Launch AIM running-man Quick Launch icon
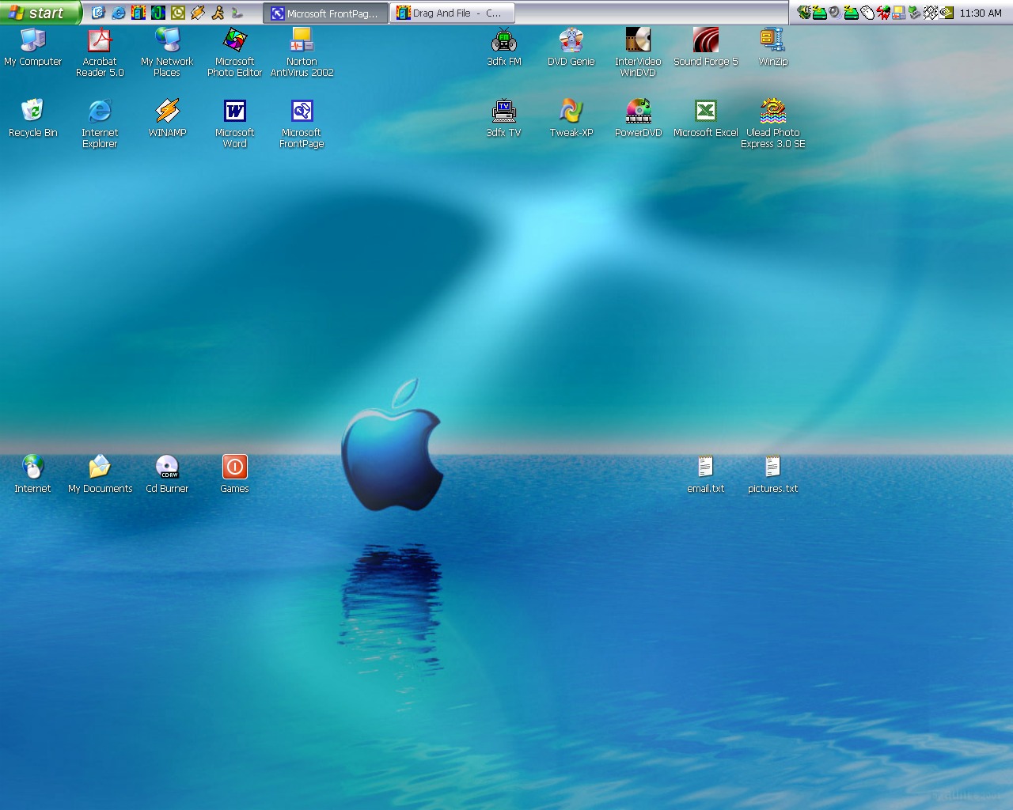This screenshot has width=1013, height=810. click(x=218, y=13)
